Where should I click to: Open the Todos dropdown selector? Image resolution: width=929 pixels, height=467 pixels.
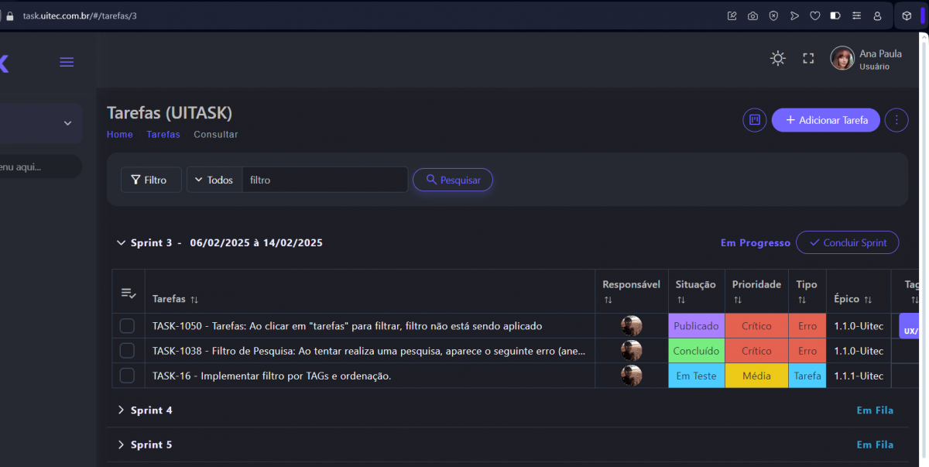point(214,180)
